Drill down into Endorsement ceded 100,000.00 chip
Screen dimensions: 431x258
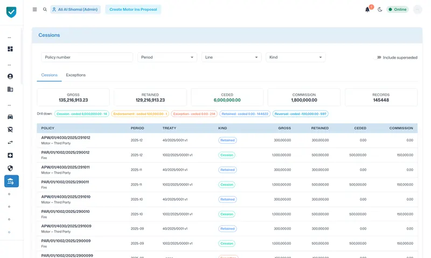(140, 114)
